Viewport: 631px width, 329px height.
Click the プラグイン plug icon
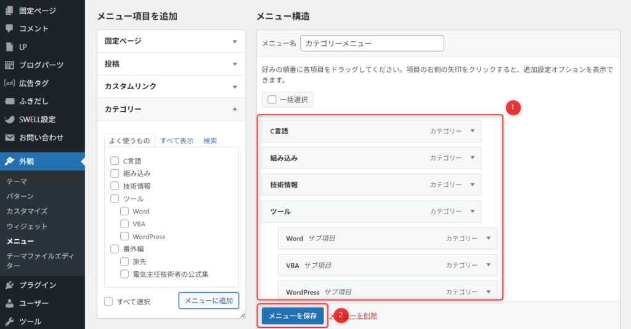[9, 285]
